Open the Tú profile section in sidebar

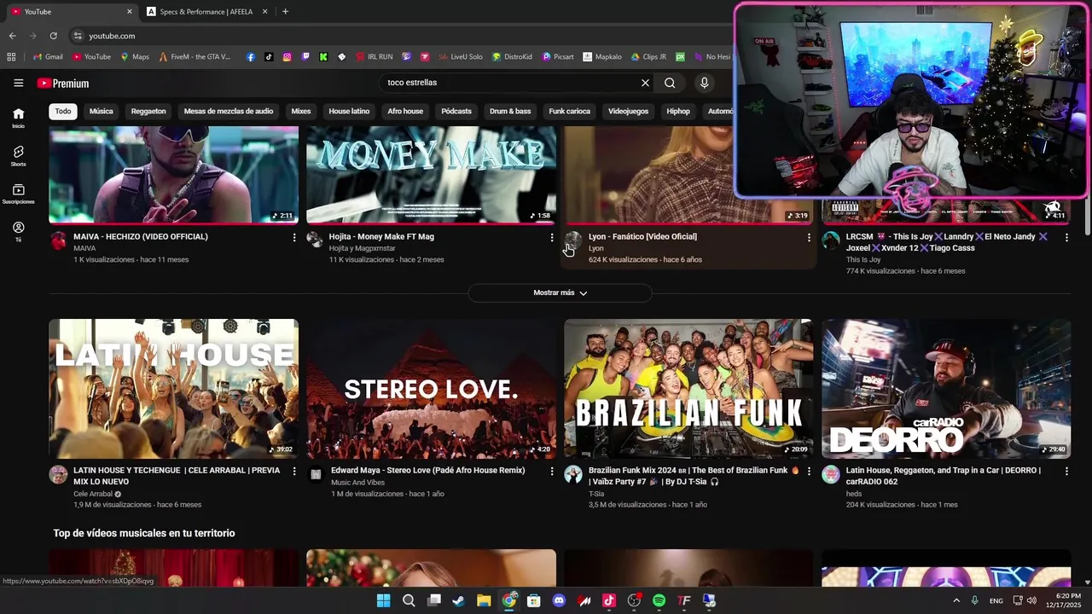point(18,232)
